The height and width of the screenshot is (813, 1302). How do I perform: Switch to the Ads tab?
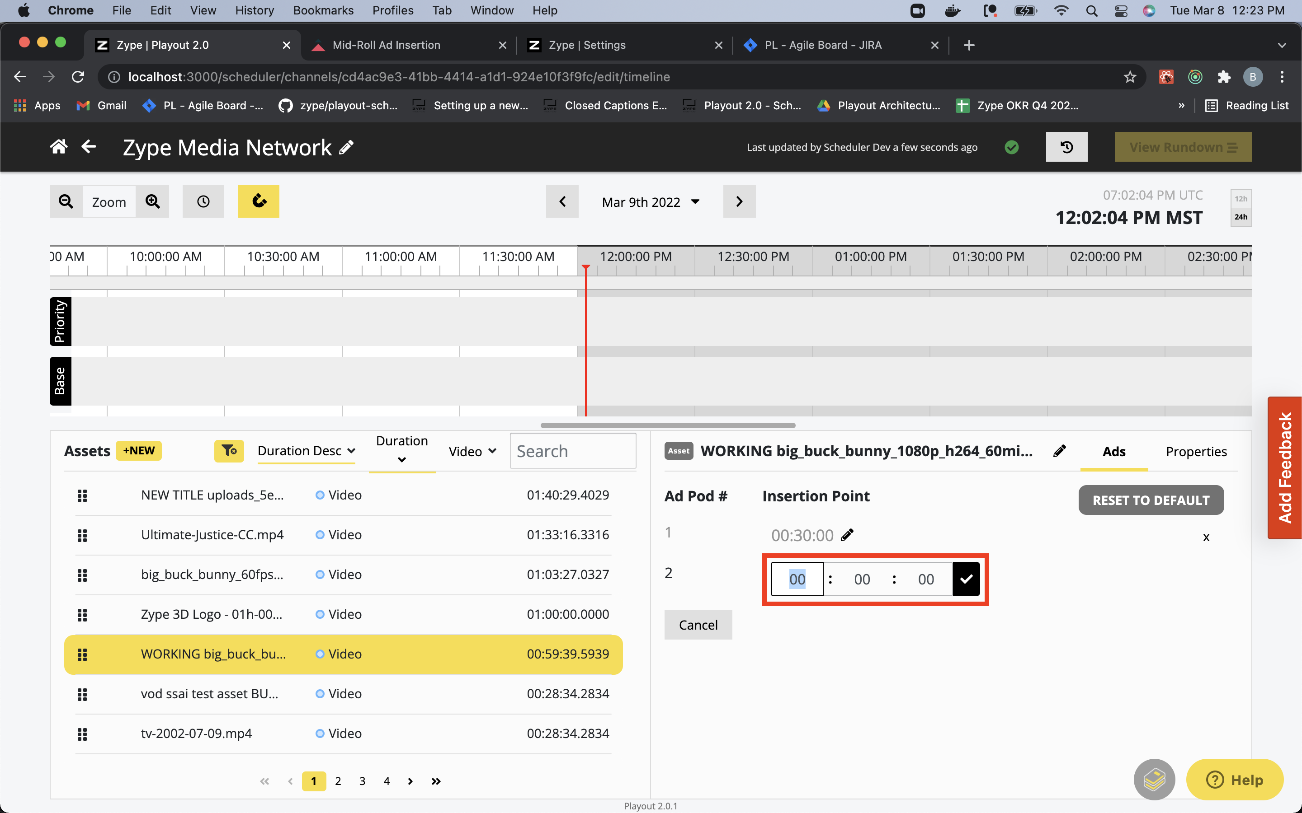click(1113, 452)
